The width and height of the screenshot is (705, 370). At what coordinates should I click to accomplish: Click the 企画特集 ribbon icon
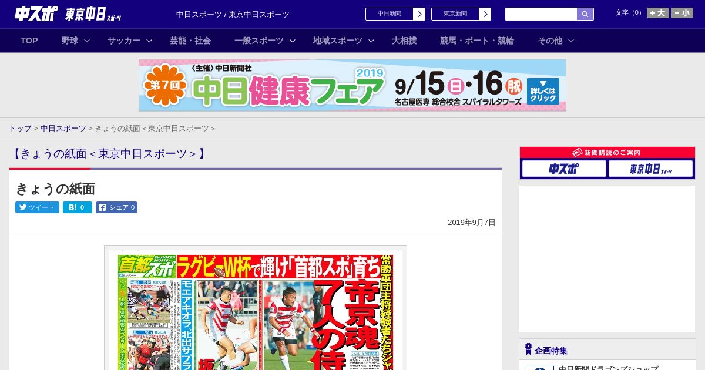(x=528, y=349)
